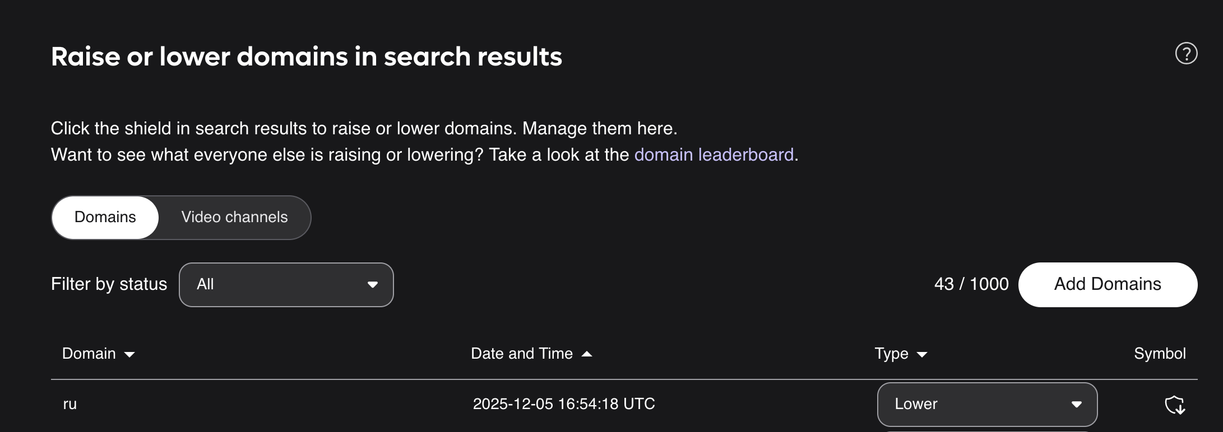Screen dimensions: 1223x432
Task: Open the Filter by status dropdown
Action: (x=286, y=285)
